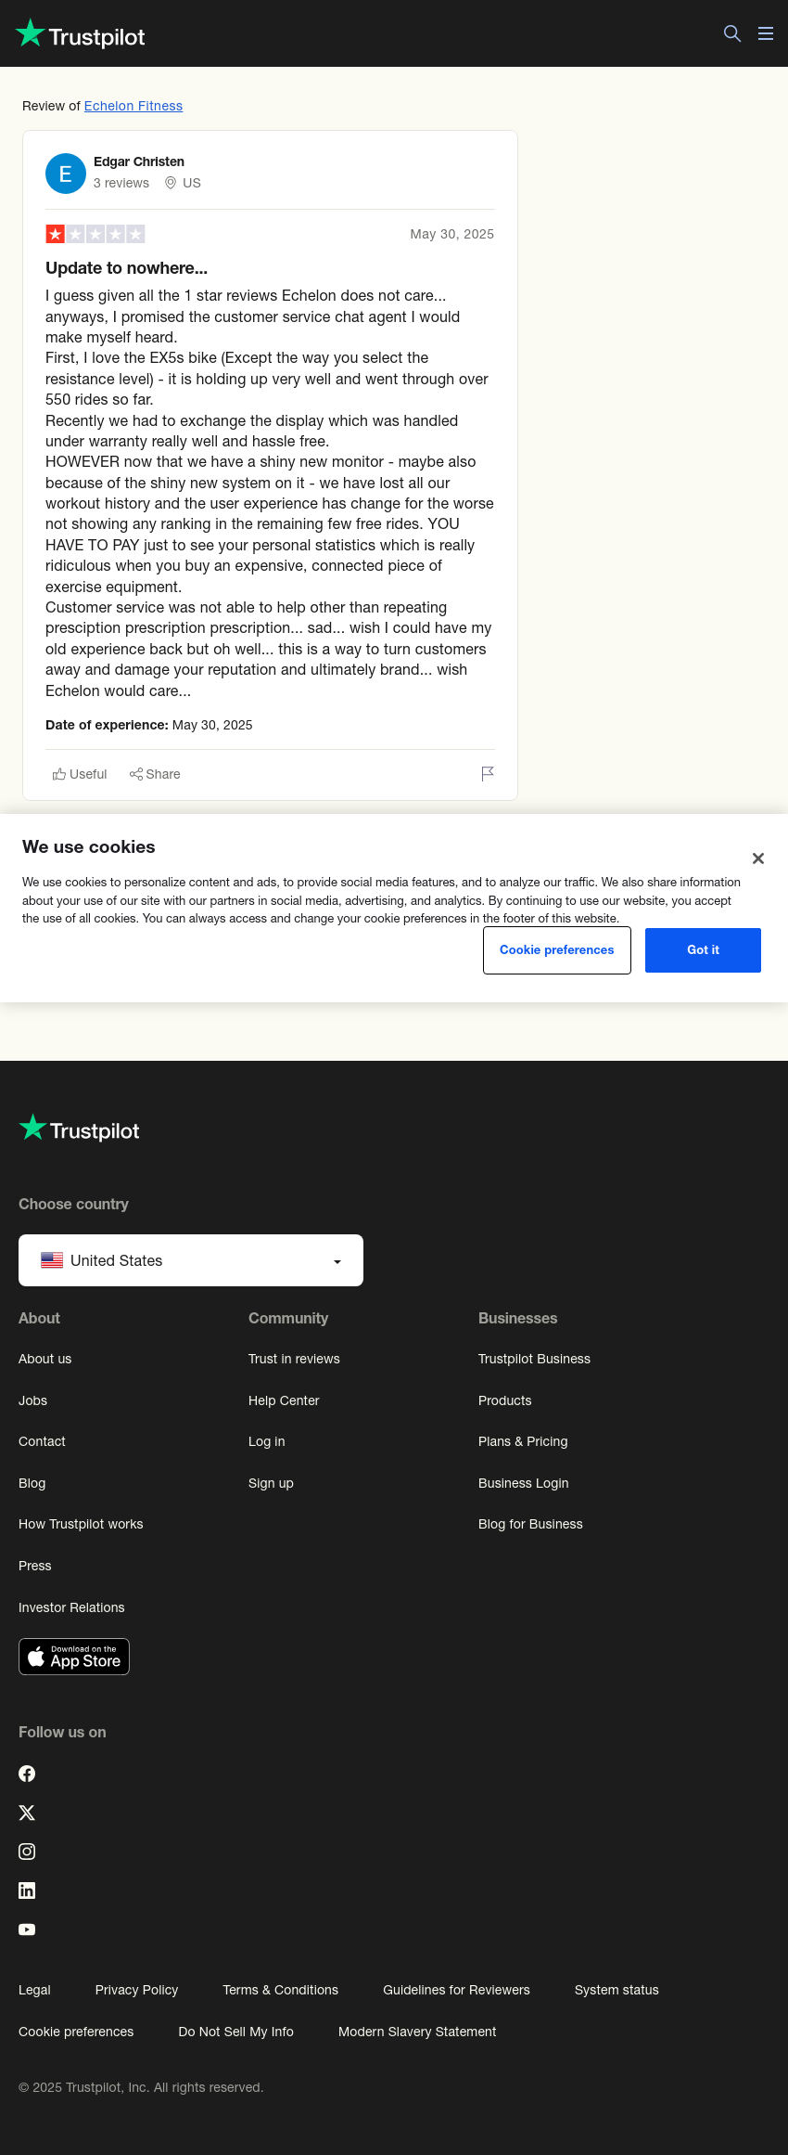Open Trustpilot's YouTube icon
This screenshot has width=788, height=2155.
click(27, 1929)
